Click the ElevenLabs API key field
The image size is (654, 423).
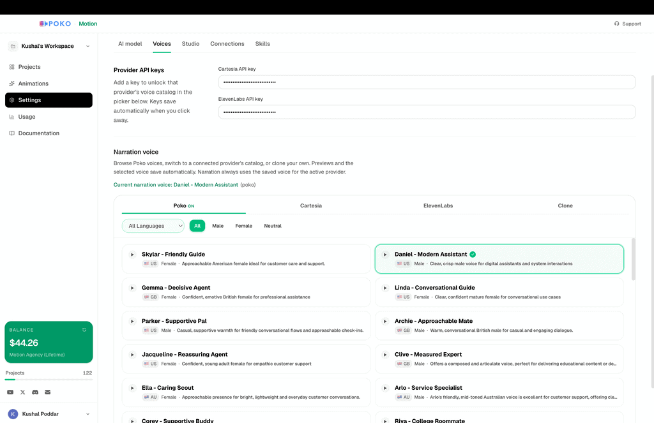pyautogui.click(x=427, y=112)
